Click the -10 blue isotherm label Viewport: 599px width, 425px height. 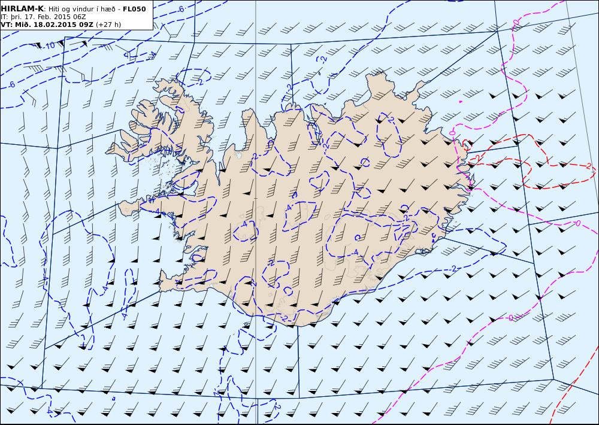(x=49, y=45)
